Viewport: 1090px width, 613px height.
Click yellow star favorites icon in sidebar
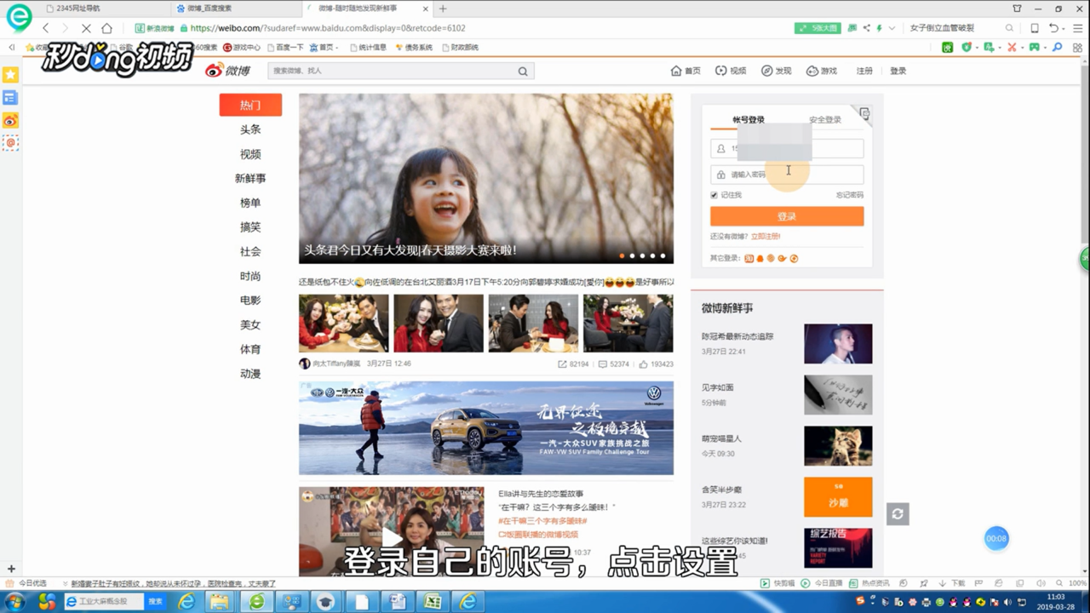(x=10, y=75)
